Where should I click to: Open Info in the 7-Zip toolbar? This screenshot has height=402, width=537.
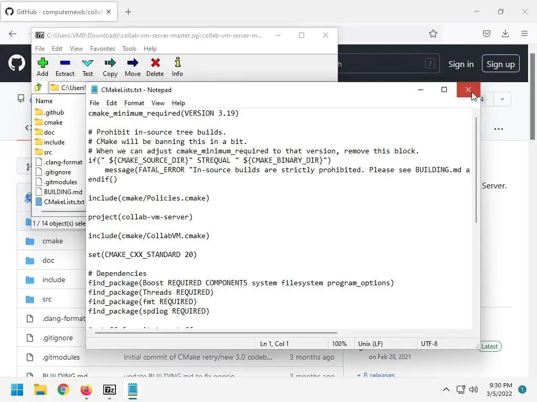pyautogui.click(x=177, y=68)
